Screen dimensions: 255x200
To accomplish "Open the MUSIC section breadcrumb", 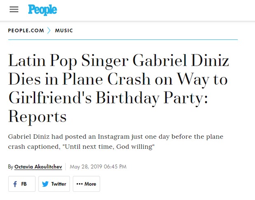I will 64,30.
